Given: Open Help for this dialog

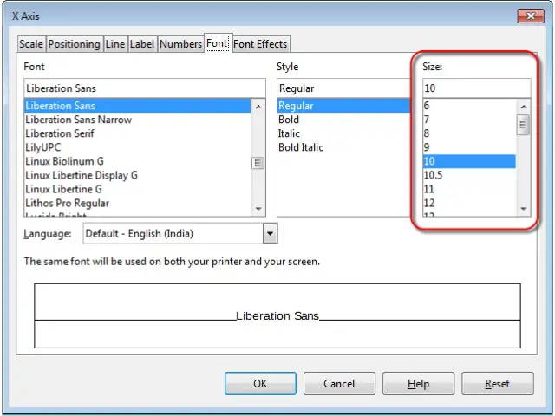Looking at the screenshot, I should 418,383.
